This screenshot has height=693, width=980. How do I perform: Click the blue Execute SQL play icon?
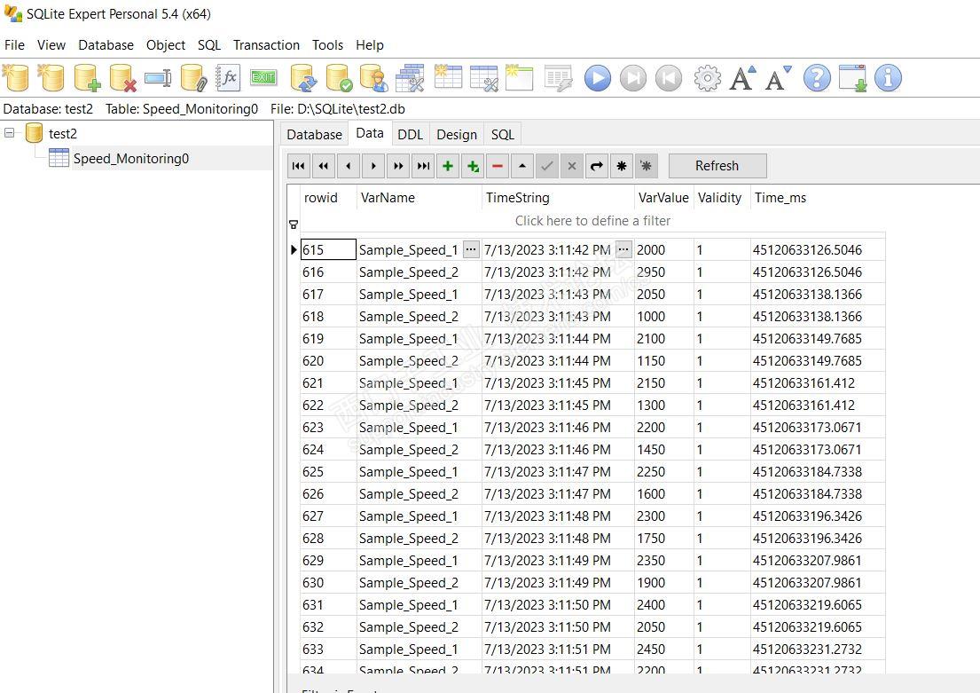598,78
